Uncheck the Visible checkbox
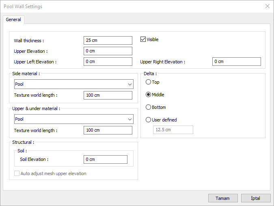Viewport: 274px width, 206px height. pyautogui.click(x=143, y=39)
